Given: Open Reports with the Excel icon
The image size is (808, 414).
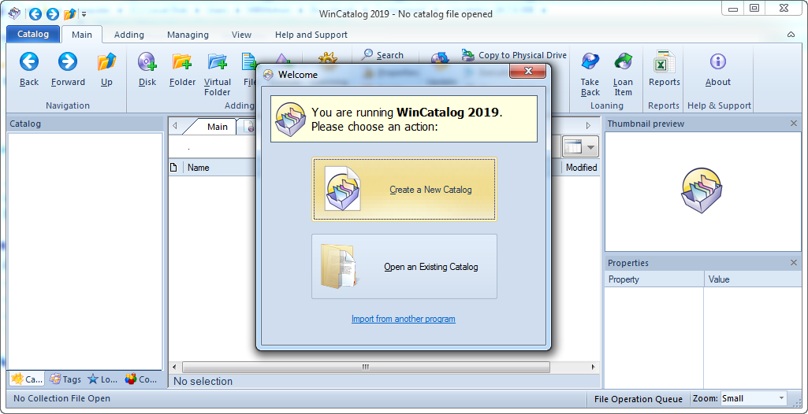Looking at the screenshot, I should 665,61.
